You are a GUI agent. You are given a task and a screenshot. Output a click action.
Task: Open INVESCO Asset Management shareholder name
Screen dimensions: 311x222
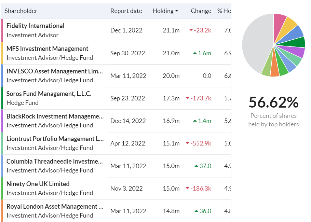[55, 71]
